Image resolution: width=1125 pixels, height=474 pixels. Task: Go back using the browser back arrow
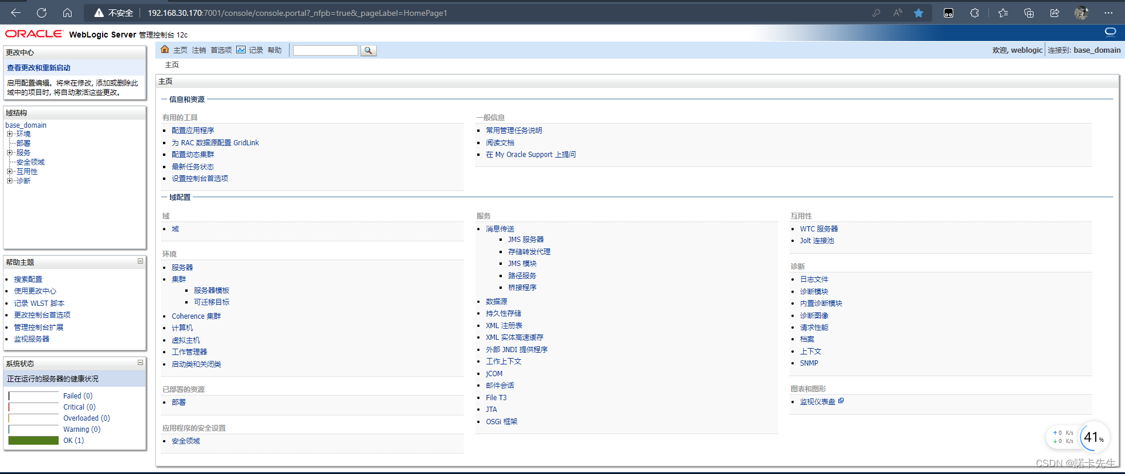[16, 12]
